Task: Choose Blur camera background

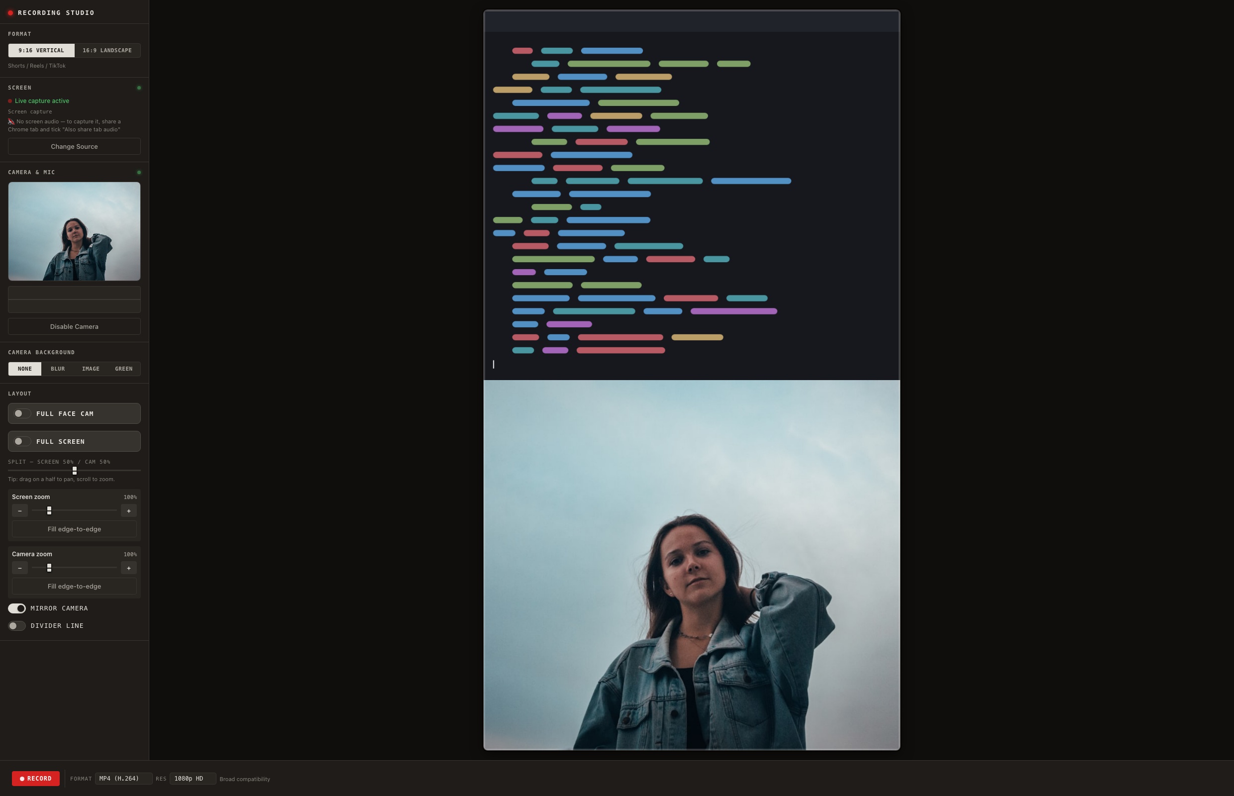Action: 58,369
